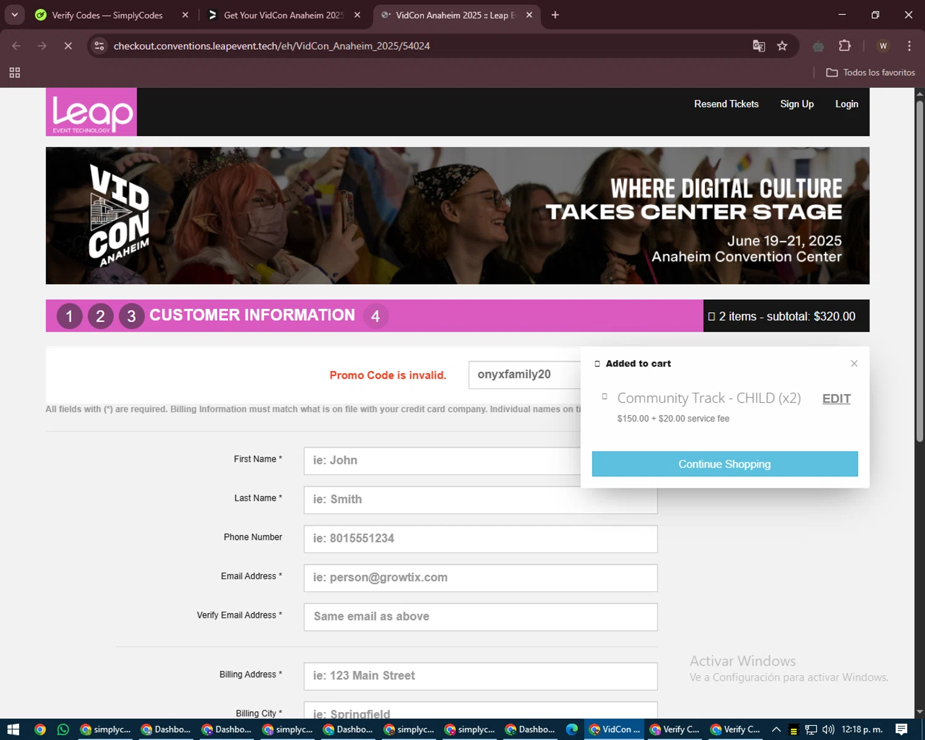The width and height of the screenshot is (925, 740).
Task: Close the Added to cart popup
Action: coord(854,363)
